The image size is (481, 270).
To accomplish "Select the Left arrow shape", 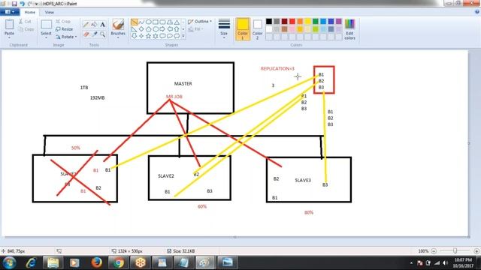I will (170, 29).
